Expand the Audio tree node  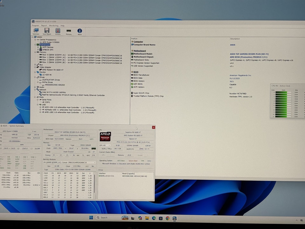pos(35,87)
